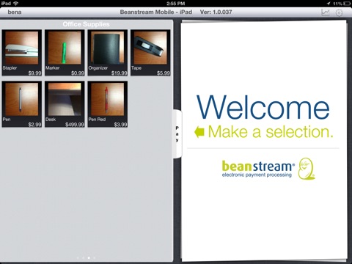The width and height of the screenshot is (352, 264).
Task: Select the Tape product tile
Action: point(150,53)
